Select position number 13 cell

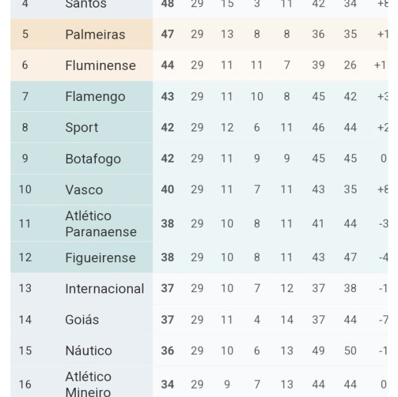pyautogui.click(x=25, y=289)
